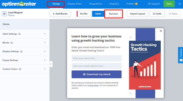
Task: Collapse the sidebar panel arrow
Action: (51, 64)
